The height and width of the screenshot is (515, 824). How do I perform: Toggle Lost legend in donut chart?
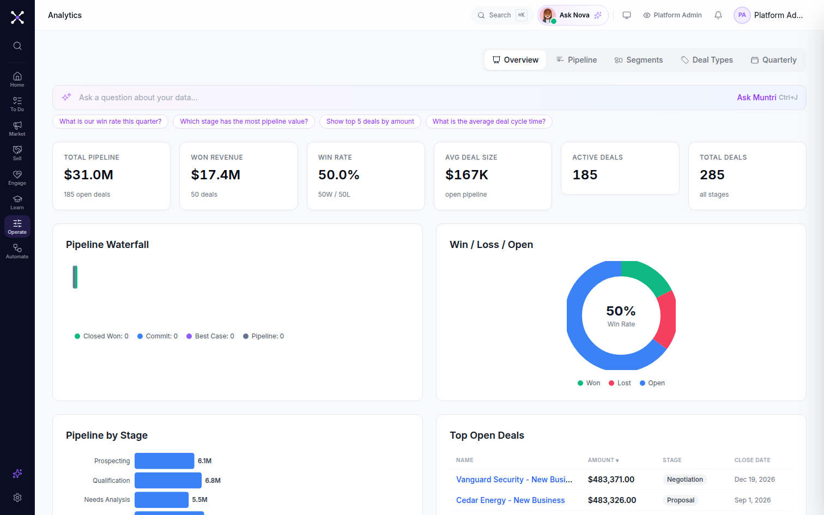[x=620, y=383]
